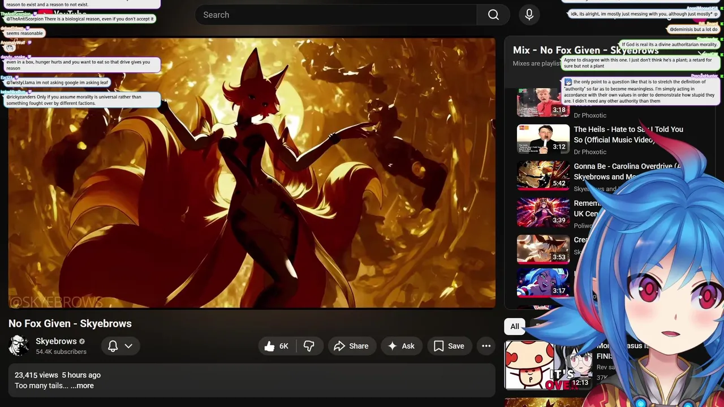
Task: Play the 3:39 playlist video thumbnail
Action: 543,213
